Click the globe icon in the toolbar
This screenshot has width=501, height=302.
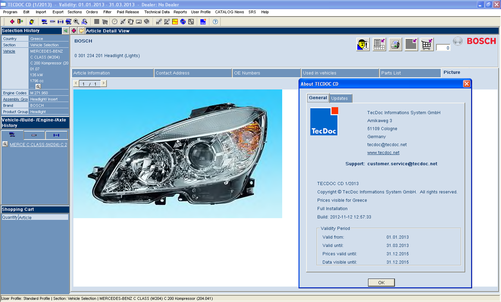pyautogui.click(x=183, y=22)
